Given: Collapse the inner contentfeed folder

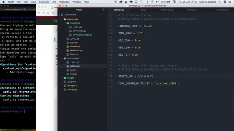Looking at the screenshot, I should pos(62,58).
